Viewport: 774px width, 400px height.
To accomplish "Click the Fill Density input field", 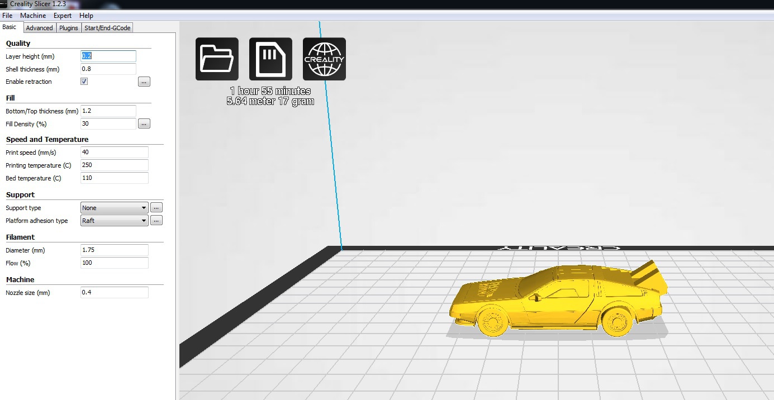I will point(108,124).
